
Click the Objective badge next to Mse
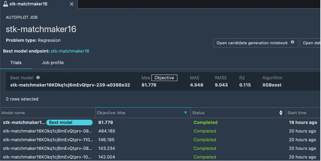(164, 78)
